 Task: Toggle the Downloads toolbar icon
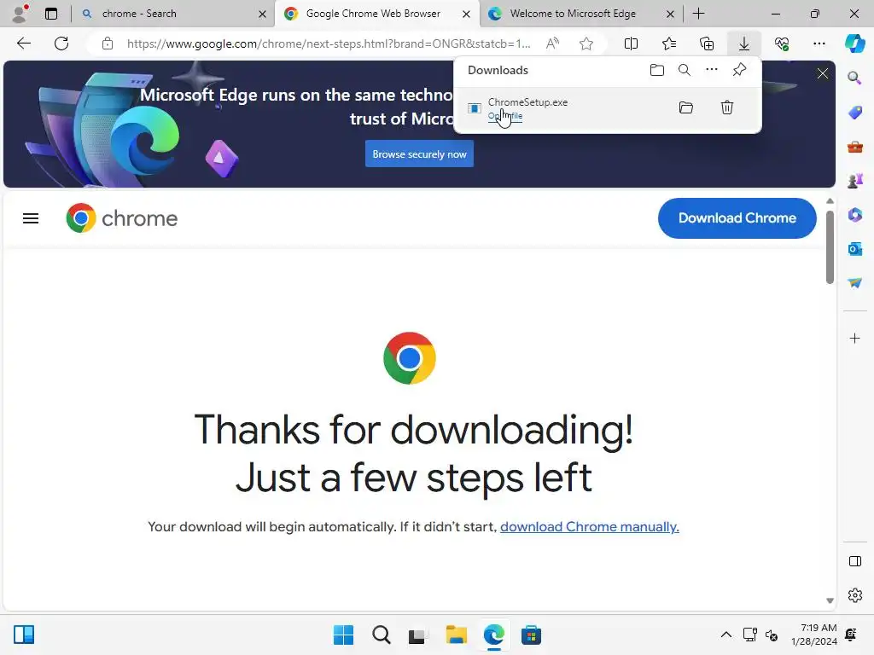point(744,43)
